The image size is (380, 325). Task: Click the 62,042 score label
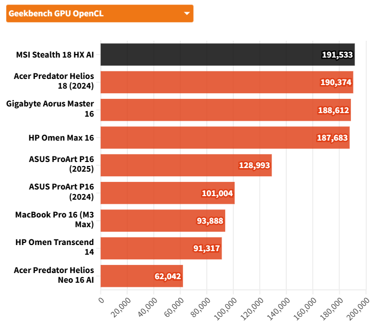tap(167, 277)
